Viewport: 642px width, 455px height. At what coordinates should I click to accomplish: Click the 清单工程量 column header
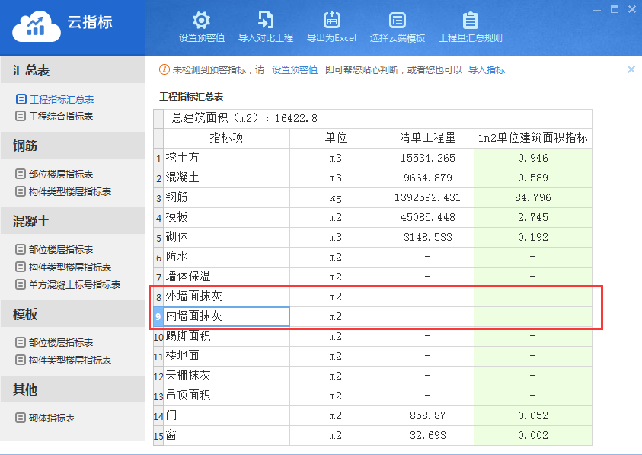tap(428, 138)
